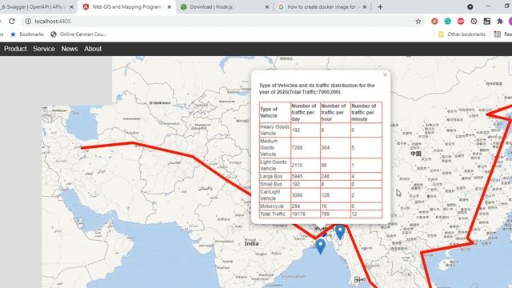Image resolution: width=512 pixels, height=288 pixels.
Task: Open the Service menu
Action: click(44, 49)
